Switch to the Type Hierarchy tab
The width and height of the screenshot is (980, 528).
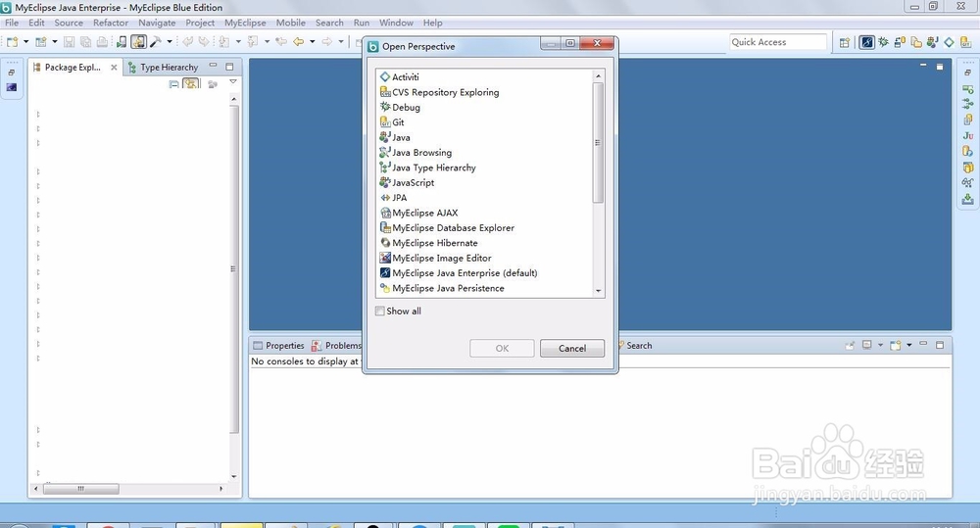pos(163,67)
